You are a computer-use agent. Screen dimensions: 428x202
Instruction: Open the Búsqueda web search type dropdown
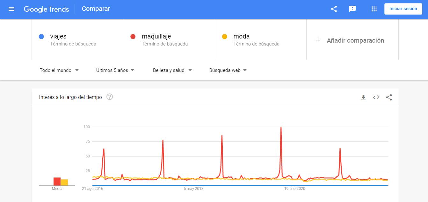228,70
